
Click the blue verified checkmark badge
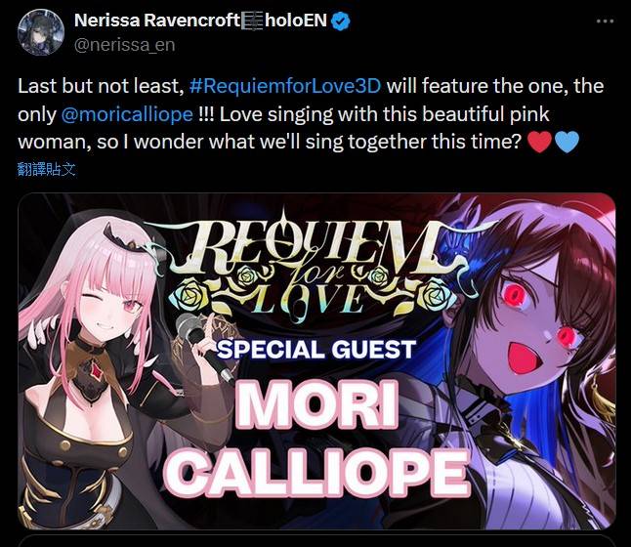pyautogui.click(x=341, y=21)
